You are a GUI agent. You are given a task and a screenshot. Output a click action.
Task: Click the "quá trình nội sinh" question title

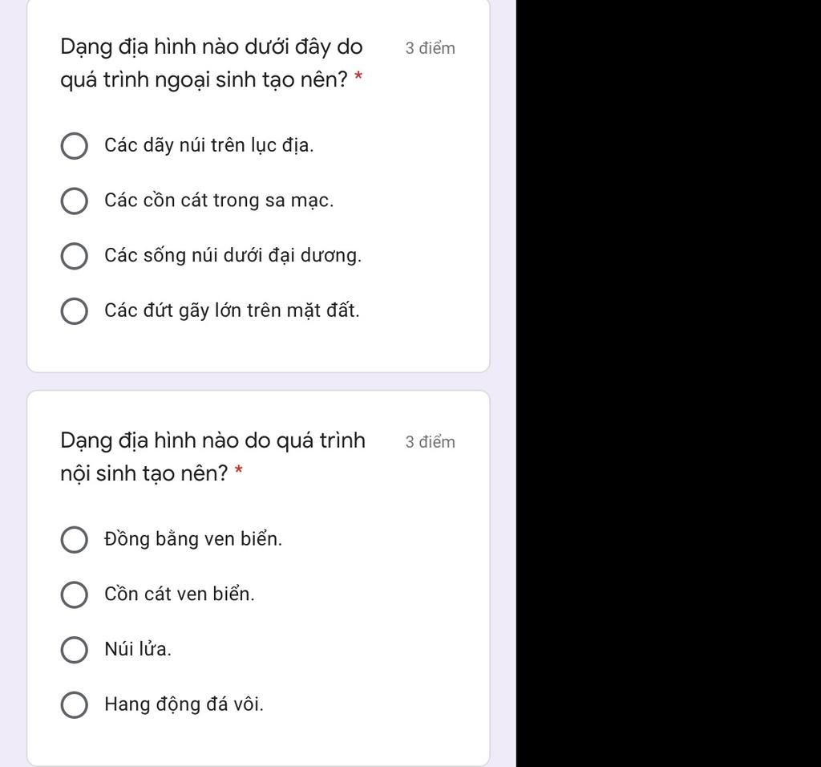[212, 457]
